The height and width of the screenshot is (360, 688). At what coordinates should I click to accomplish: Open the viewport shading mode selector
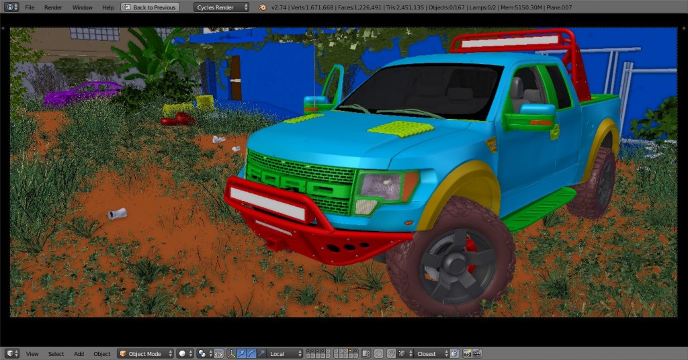(x=185, y=353)
